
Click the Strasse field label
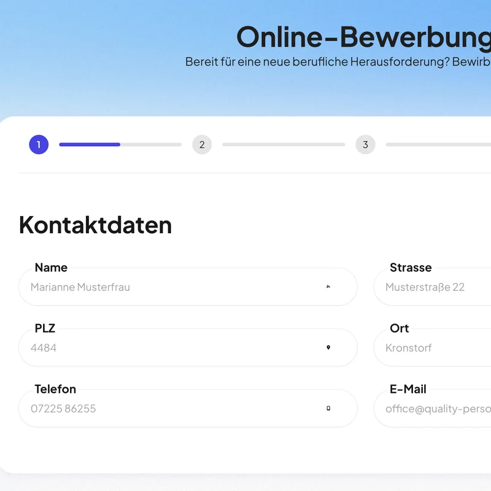click(x=411, y=268)
